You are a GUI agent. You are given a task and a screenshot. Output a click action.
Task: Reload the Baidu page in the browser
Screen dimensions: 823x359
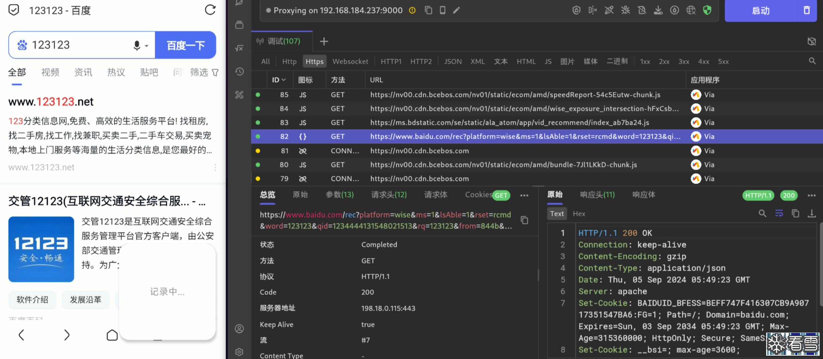210,10
